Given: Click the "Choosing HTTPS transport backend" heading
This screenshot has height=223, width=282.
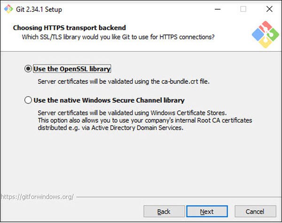Looking at the screenshot, I should click(70, 28).
